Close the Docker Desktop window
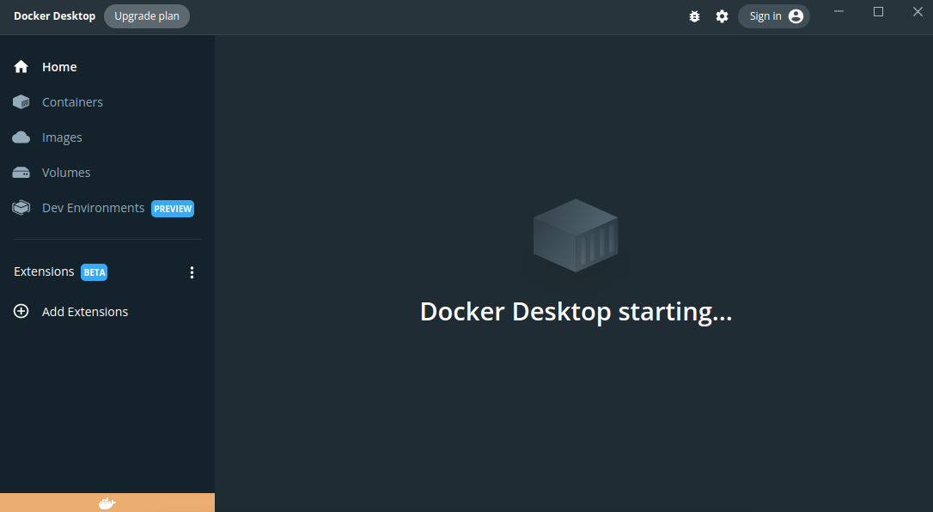 [x=918, y=12]
